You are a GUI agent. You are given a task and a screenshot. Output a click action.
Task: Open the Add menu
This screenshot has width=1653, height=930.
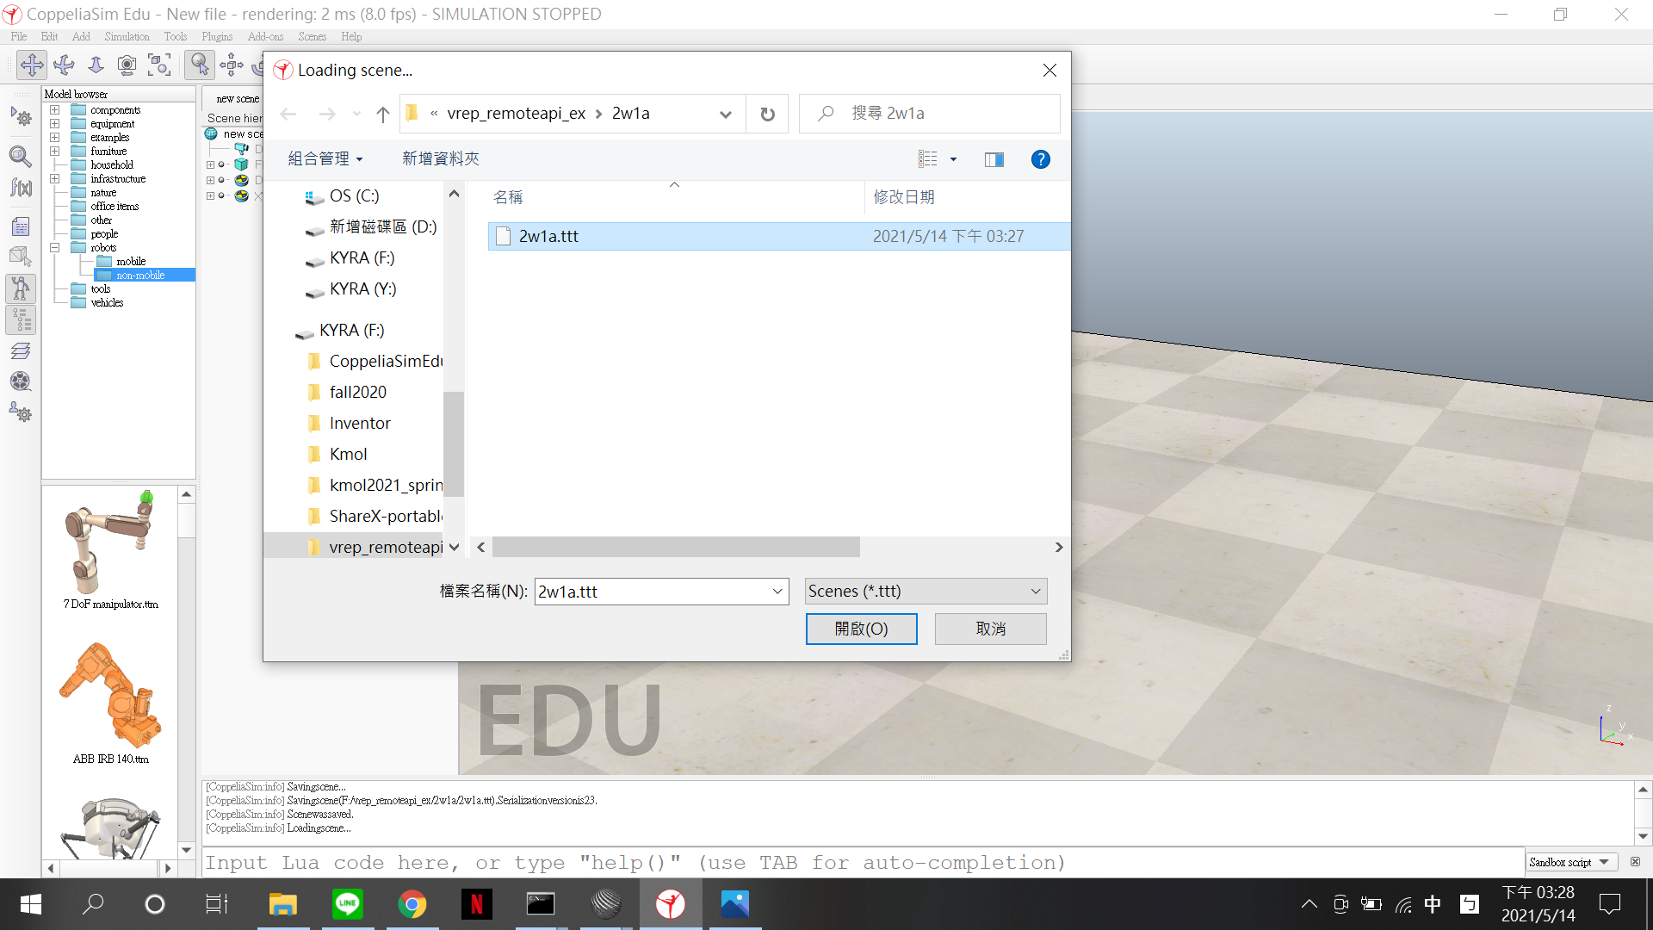point(81,37)
